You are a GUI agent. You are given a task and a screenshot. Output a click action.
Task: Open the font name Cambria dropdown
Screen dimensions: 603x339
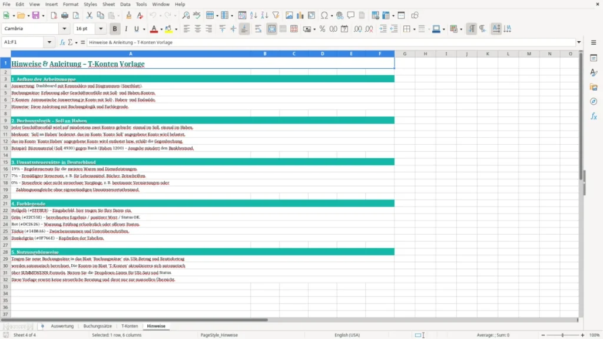pos(64,29)
